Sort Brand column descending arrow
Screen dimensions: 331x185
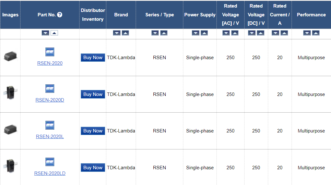(117, 33)
